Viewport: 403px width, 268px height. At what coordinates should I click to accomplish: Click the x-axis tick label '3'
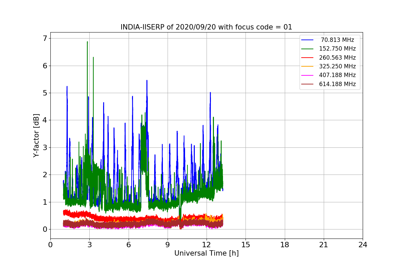89,245
